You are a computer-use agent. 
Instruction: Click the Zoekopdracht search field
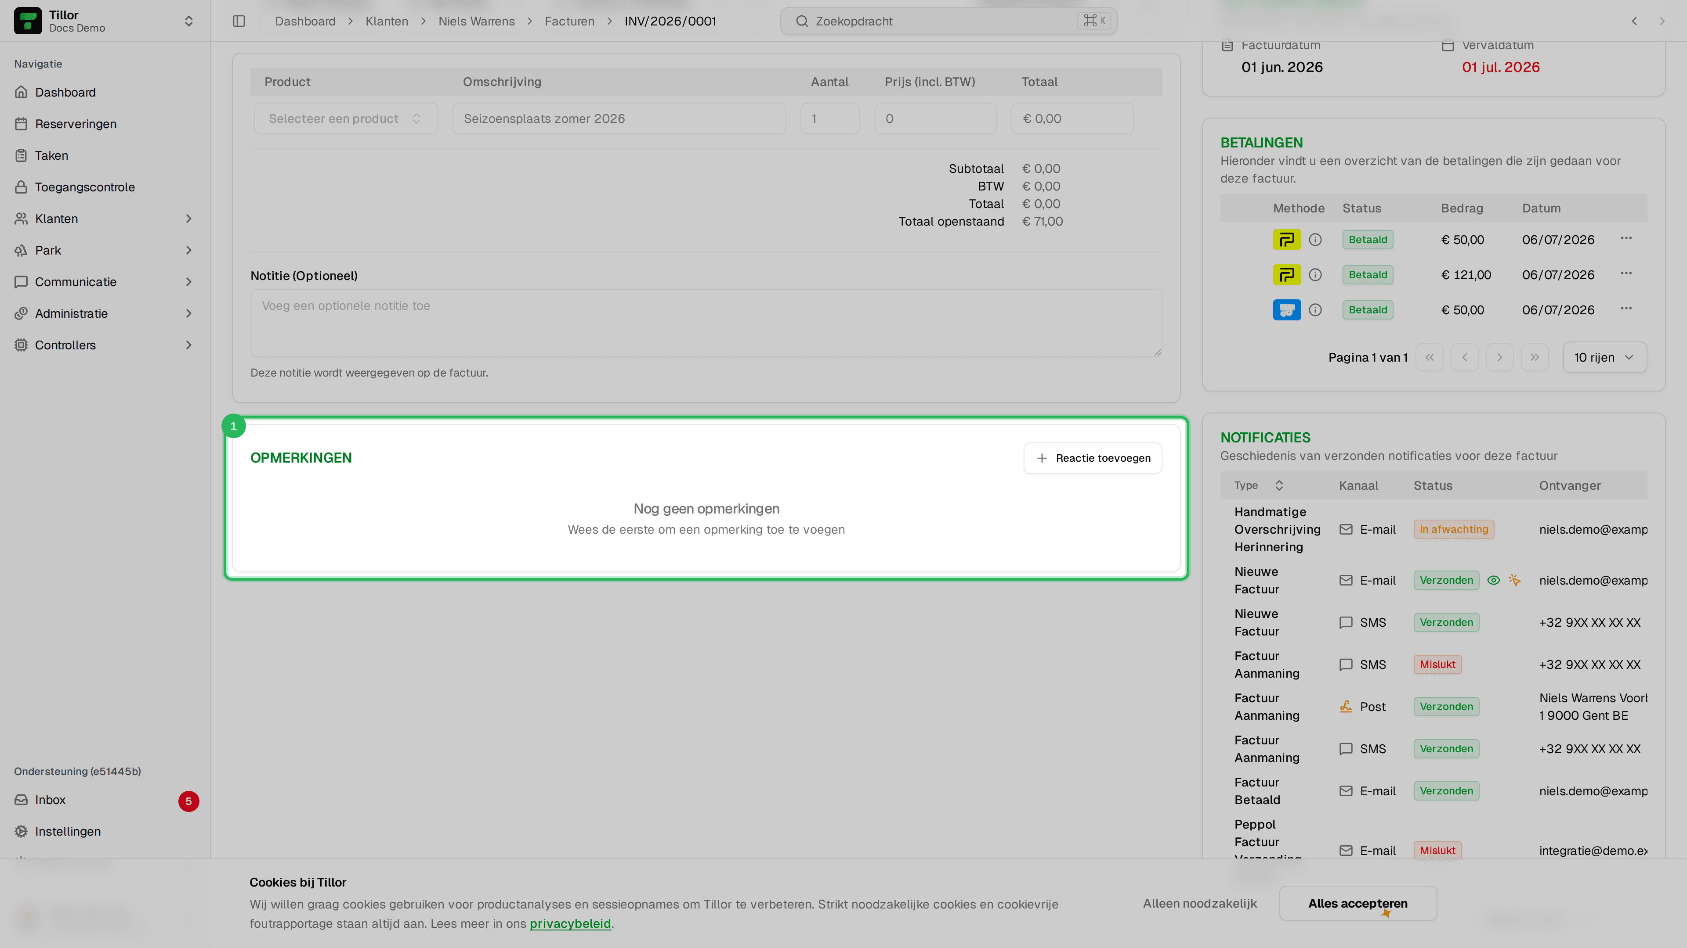point(948,21)
